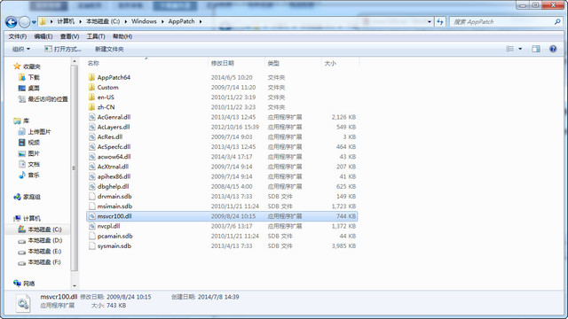Select the AcGenral.dll file icon
The width and height of the screenshot is (568, 319).
click(92, 117)
